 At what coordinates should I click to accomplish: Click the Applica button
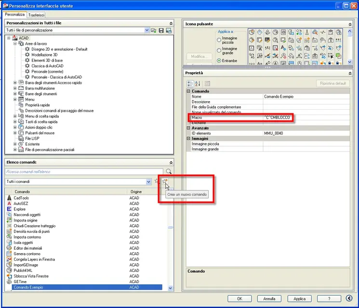click(x=299, y=298)
